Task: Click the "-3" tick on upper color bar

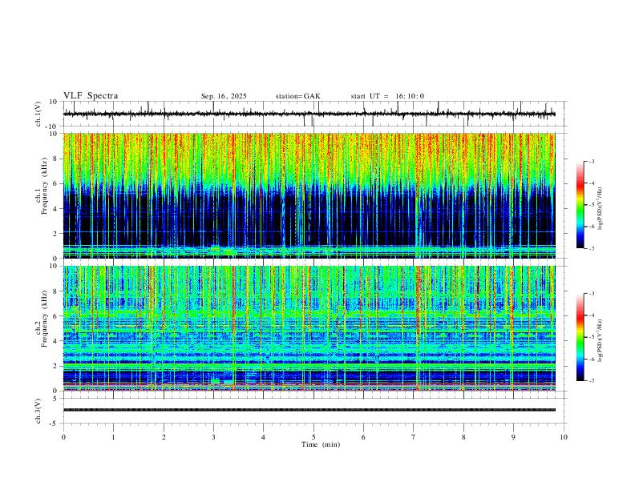Action: point(591,162)
